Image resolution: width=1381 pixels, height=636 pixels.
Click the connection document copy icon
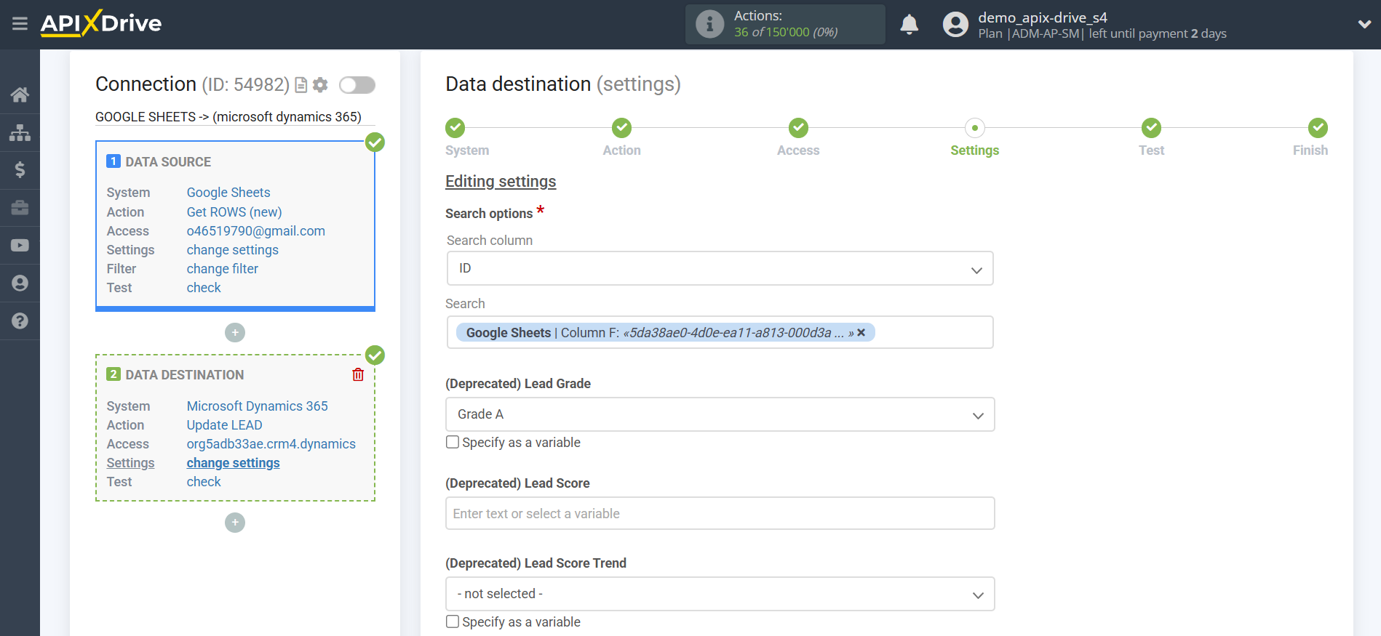point(301,85)
